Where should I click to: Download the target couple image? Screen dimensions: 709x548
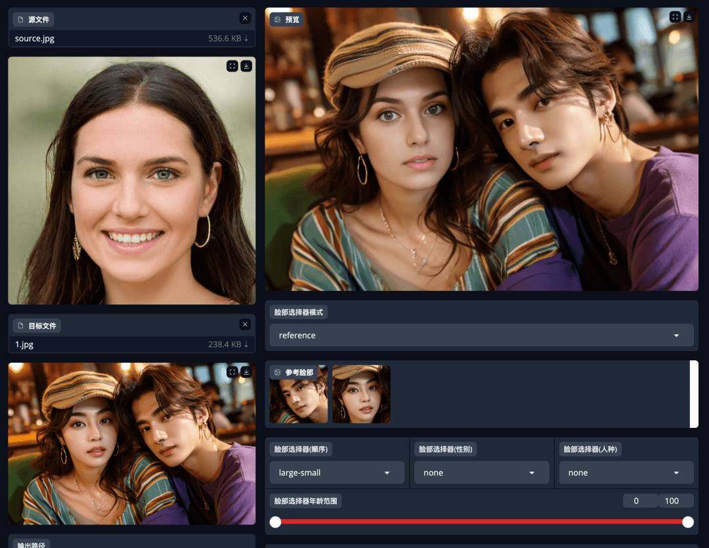(246, 372)
